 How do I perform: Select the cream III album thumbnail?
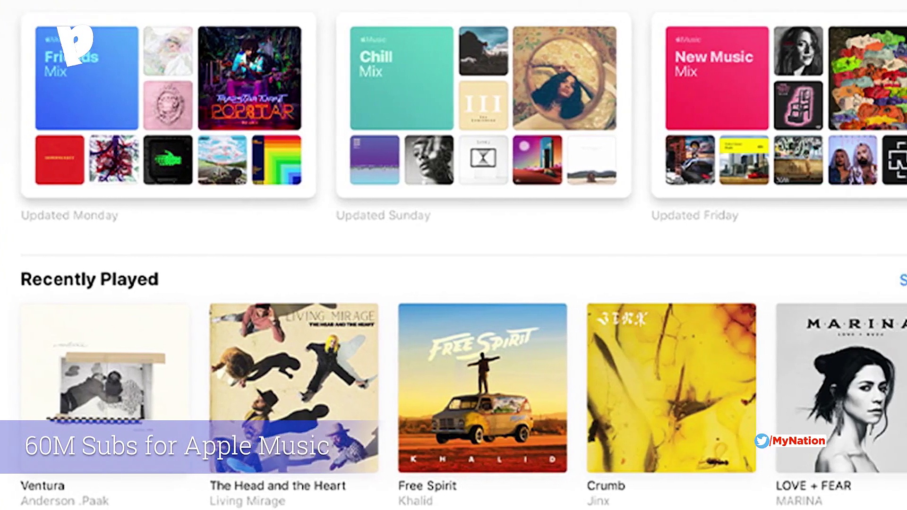[483, 105]
